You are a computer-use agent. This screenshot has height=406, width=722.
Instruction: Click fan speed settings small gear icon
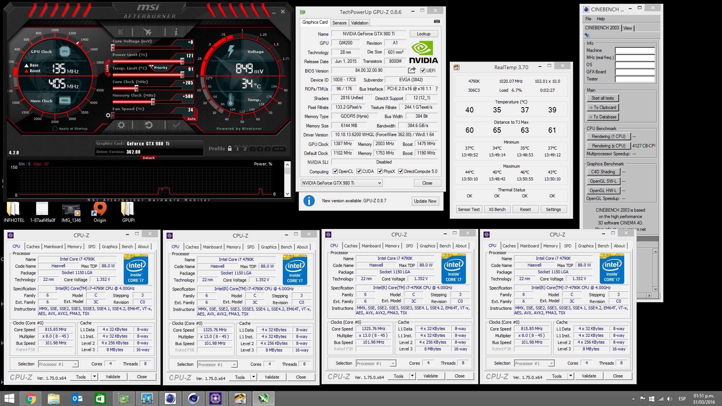(x=108, y=115)
